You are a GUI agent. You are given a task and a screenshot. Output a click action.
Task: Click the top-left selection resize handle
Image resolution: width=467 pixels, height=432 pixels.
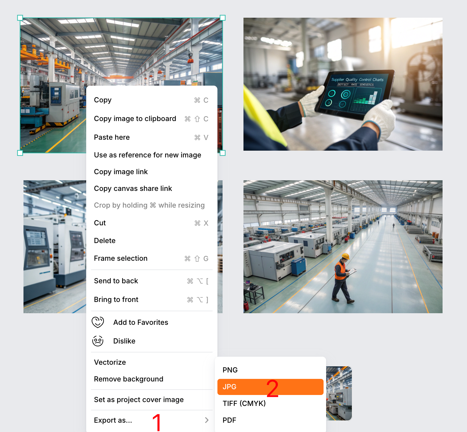coord(20,18)
